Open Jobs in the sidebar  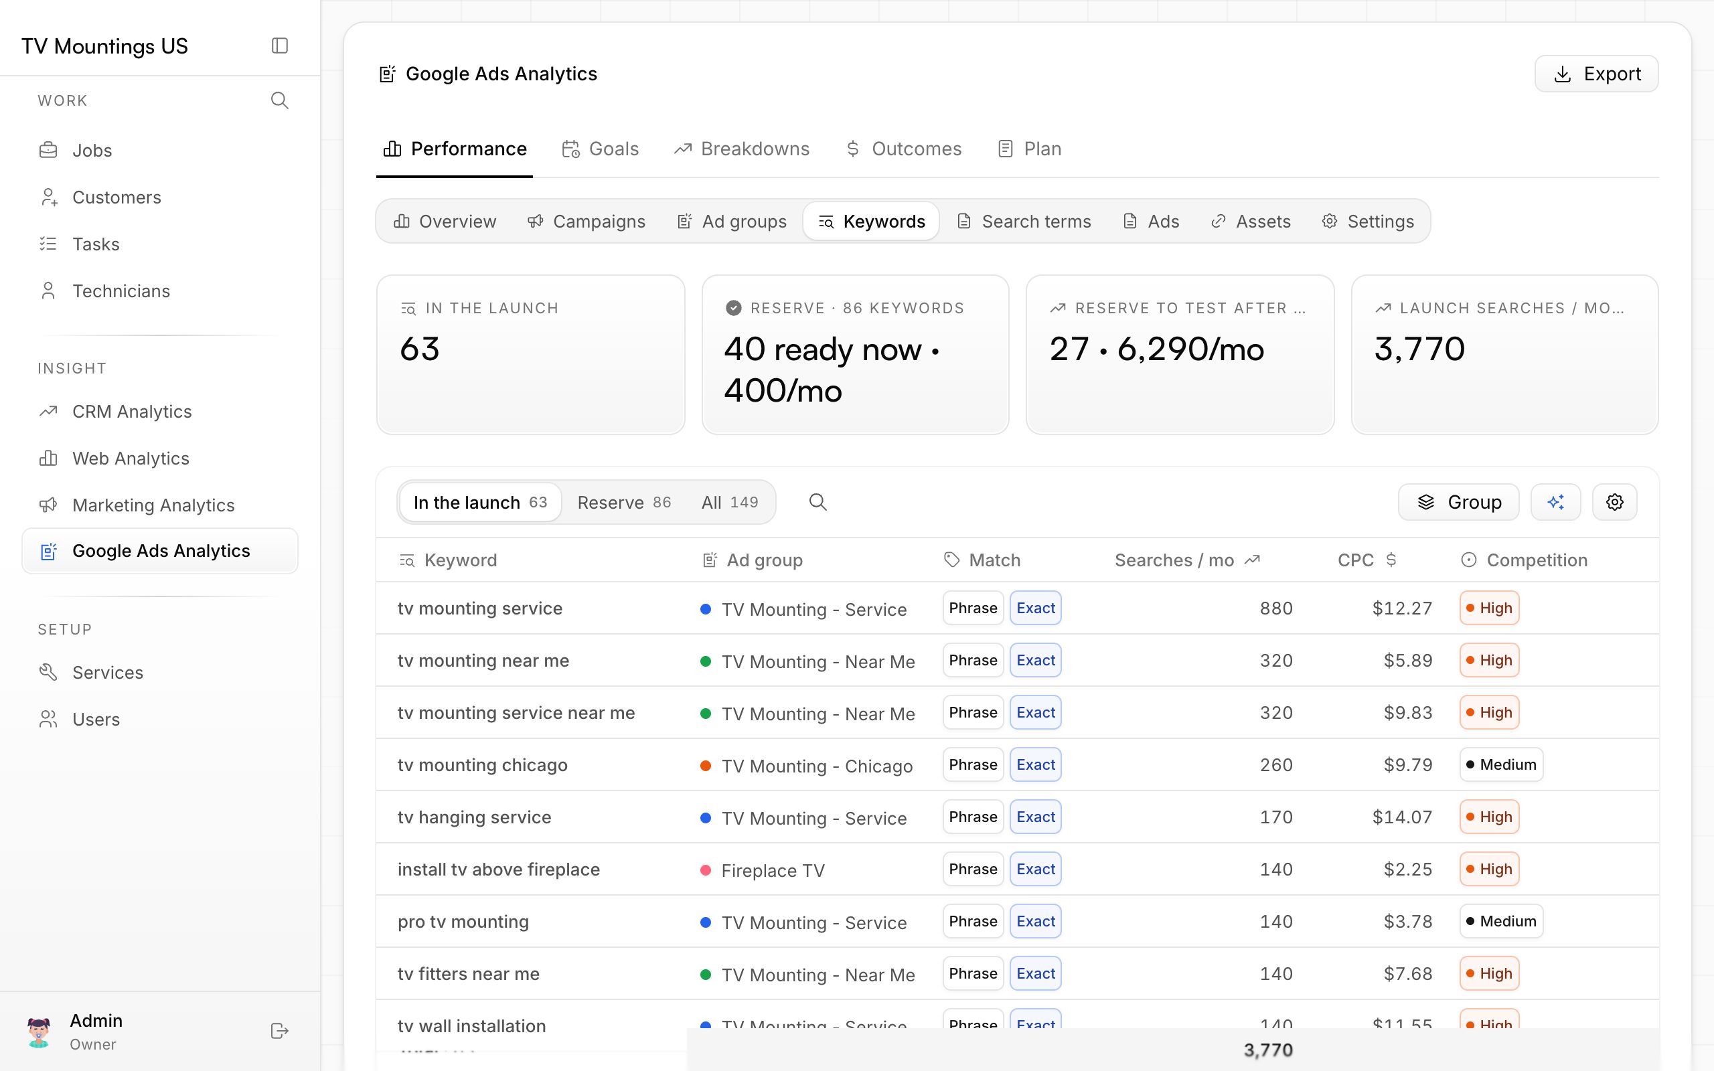160,150
